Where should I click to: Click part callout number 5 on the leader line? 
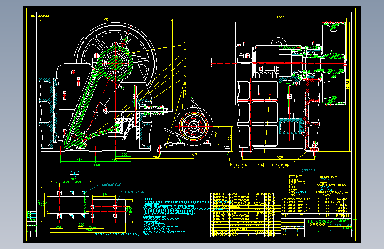tap(185, 76)
